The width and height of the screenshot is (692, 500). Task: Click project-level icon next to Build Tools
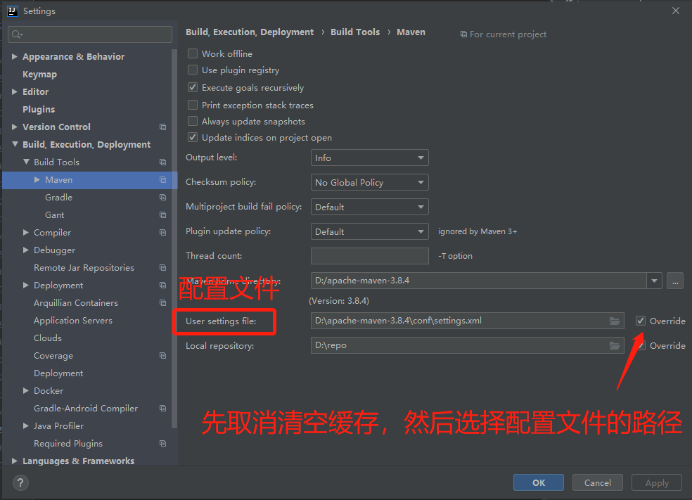tap(163, 162)
